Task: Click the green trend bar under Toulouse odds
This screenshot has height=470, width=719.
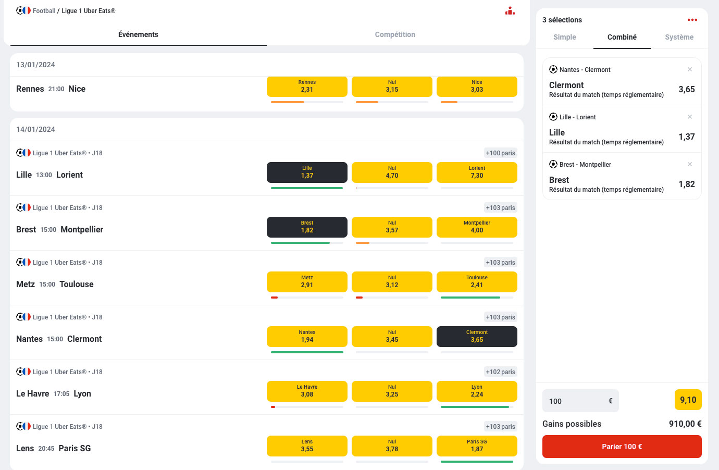Action: pos(470,298)
